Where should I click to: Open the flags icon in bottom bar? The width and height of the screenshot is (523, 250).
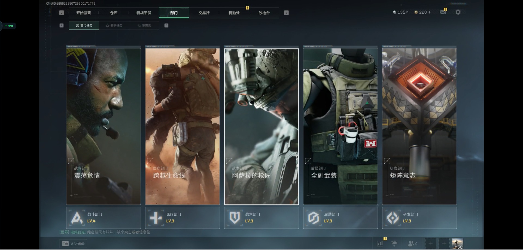394,243
